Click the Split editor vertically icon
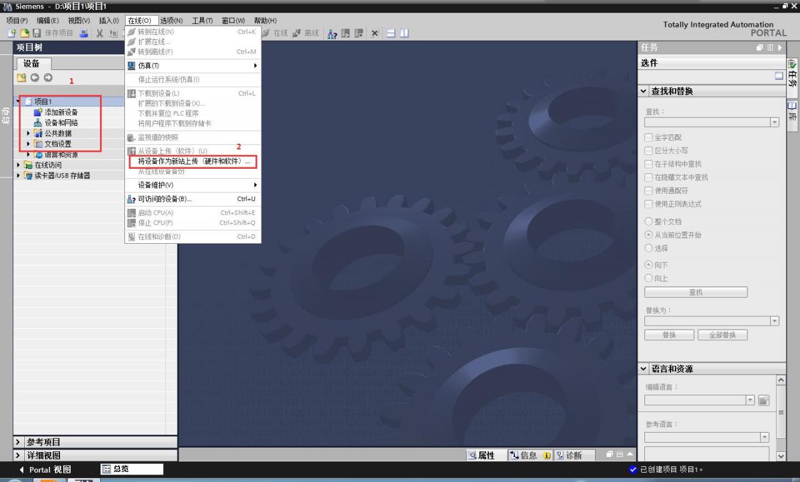Image resolution: width=800 pixels, height=482 pixels. 404,33
